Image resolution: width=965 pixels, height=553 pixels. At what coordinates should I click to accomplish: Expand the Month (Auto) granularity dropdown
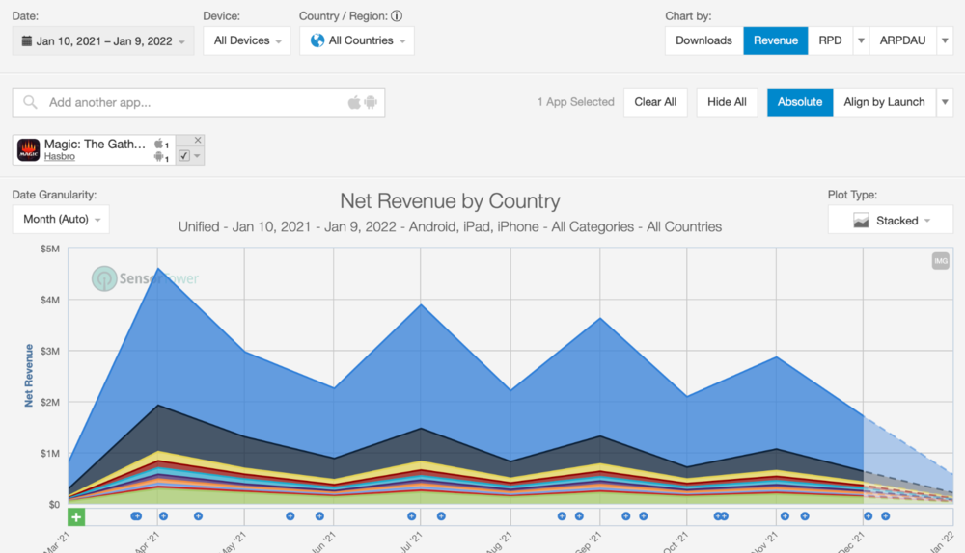tap(61, 220)
